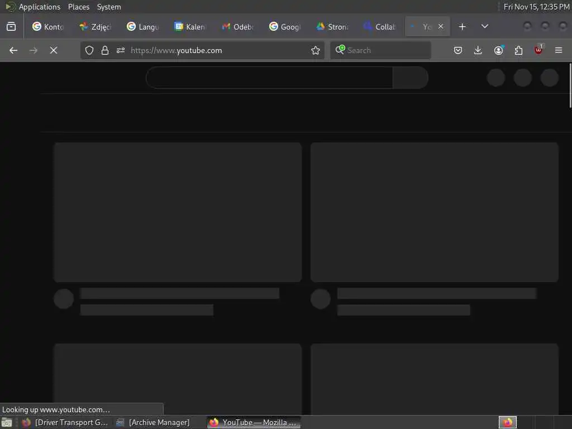Open the tracking protection shield icon

tap(89, 50)
